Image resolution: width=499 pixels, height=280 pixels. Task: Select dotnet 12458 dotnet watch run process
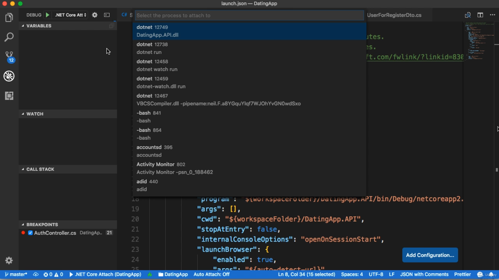click(249, 65)
